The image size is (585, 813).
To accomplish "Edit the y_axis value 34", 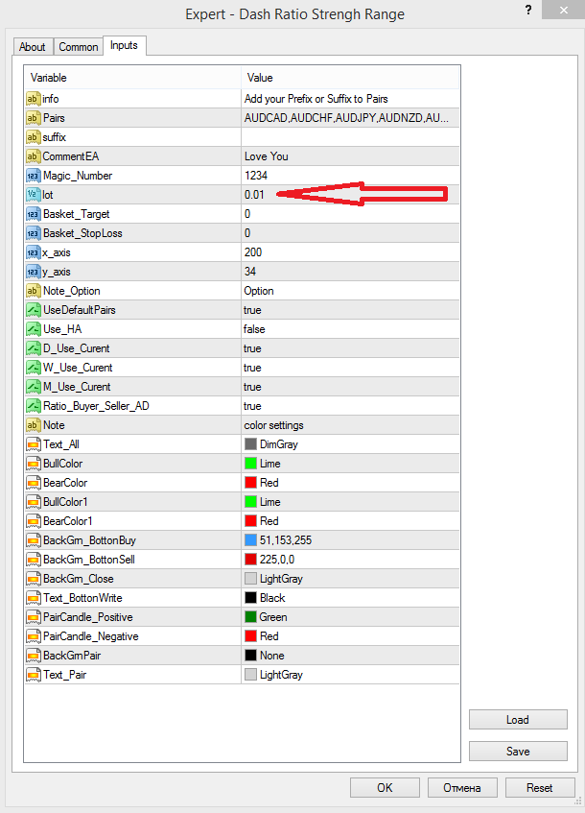I will (x=350, y=272).
